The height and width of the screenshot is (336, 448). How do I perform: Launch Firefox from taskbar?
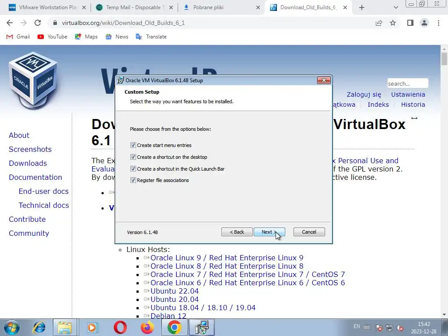tap(147, 327)
